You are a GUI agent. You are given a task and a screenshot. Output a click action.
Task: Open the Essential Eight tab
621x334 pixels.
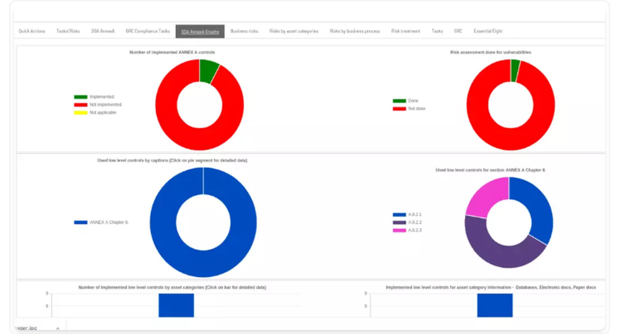point(488,31)
